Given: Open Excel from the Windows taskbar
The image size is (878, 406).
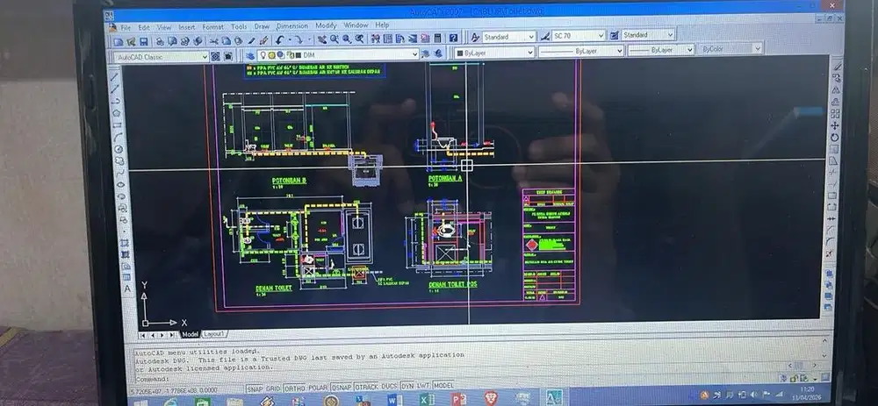Looking at the screenshot, I should click(426, 399).
